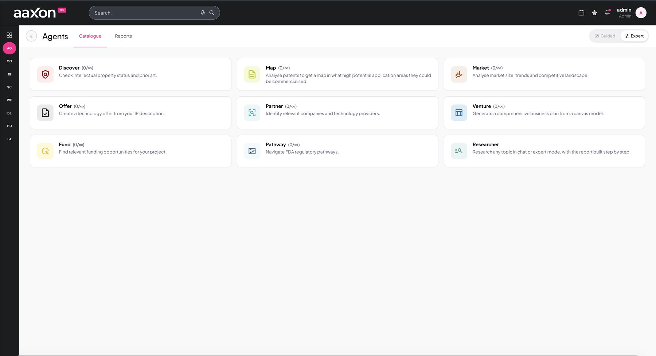Screen dimensions: 656x356
Task: Open favorites star icon
Action: pos(594,13)
